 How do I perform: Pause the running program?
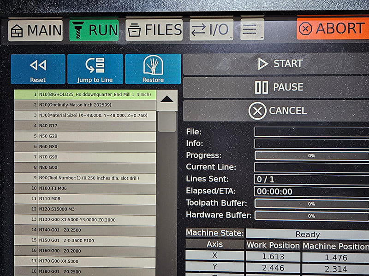coord(276,87)
